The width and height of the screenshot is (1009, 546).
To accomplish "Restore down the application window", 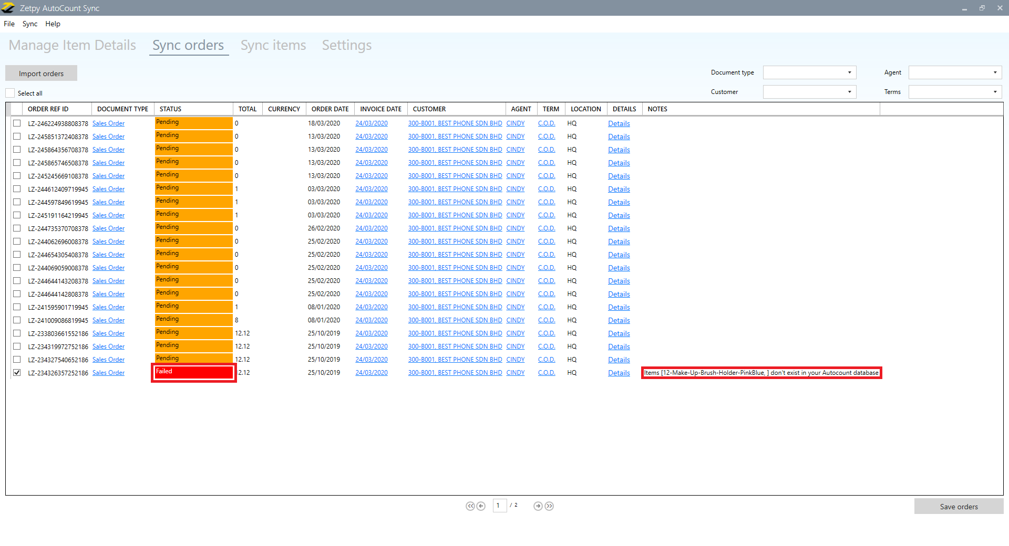I will pos(982,8).
